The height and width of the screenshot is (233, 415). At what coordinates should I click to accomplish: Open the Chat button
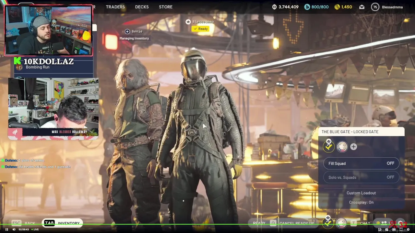pyautogui.click(x=361, y=223)
